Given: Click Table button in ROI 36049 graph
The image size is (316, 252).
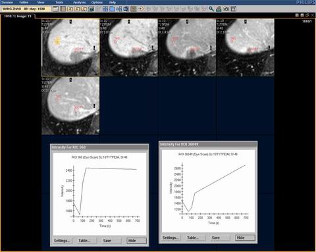Looking at the screenshot, I should [x=193, y=238].
